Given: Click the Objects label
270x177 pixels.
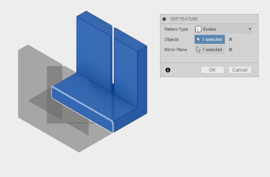Looking at the screenshot, I should point(171,39).
